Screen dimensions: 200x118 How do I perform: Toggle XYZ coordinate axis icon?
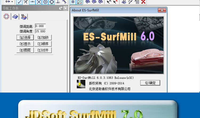coord(79,2)
